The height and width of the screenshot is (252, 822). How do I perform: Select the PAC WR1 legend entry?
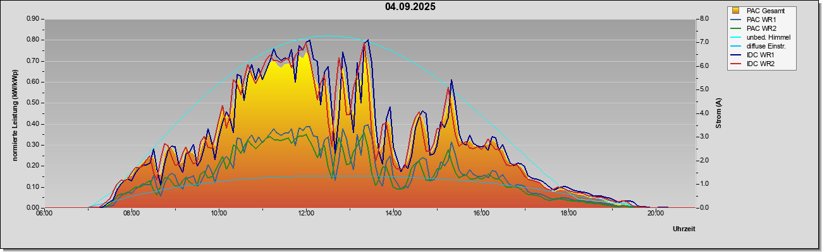click(761, 20)
